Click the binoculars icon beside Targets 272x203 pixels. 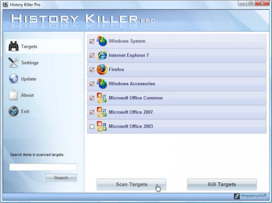[13, 46]
